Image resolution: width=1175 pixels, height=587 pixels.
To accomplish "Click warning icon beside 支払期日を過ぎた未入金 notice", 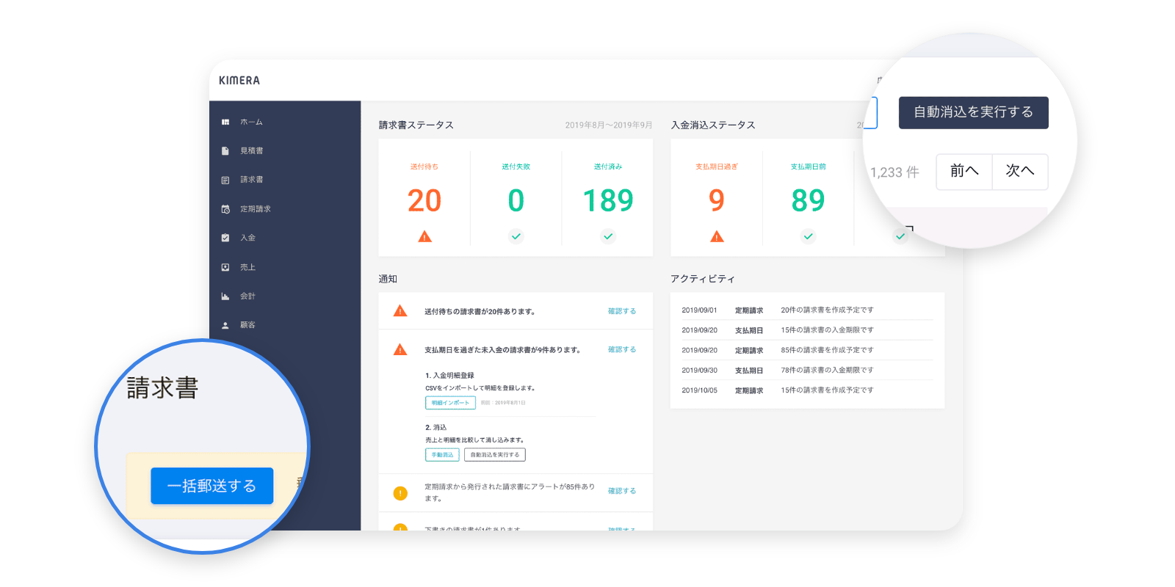I will coord(400,350).
